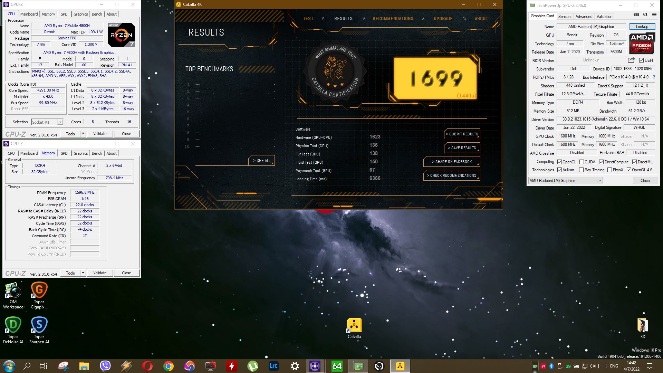Open Task View in the taskbar

click(x=44, y=366)
